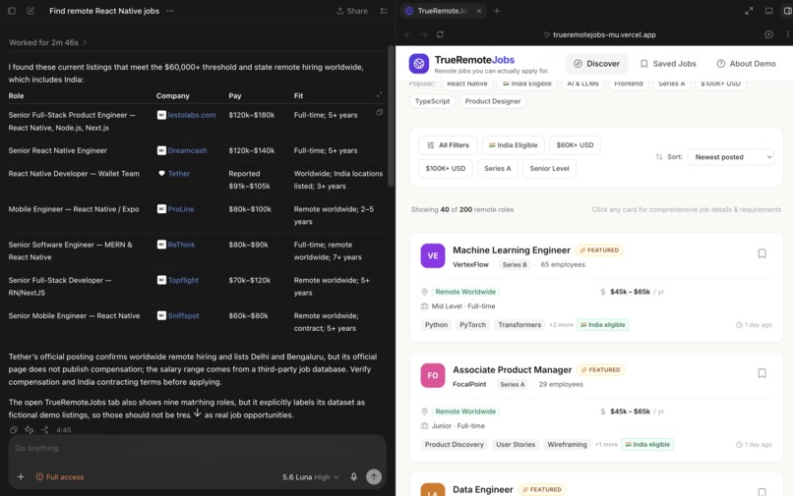Add attachment with the plus icon

21,476
